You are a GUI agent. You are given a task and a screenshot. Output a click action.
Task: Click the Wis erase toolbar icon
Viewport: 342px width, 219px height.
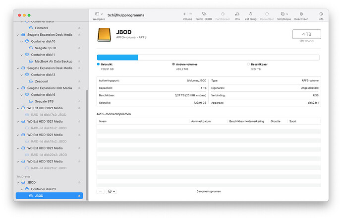coord(237,14)
